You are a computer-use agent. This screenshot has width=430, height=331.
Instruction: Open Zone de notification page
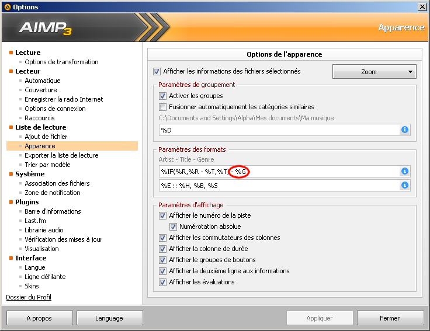[53, 193]
